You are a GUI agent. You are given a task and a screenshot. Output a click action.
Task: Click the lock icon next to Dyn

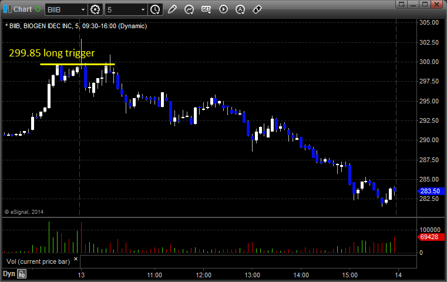click(x=22, y=274)
